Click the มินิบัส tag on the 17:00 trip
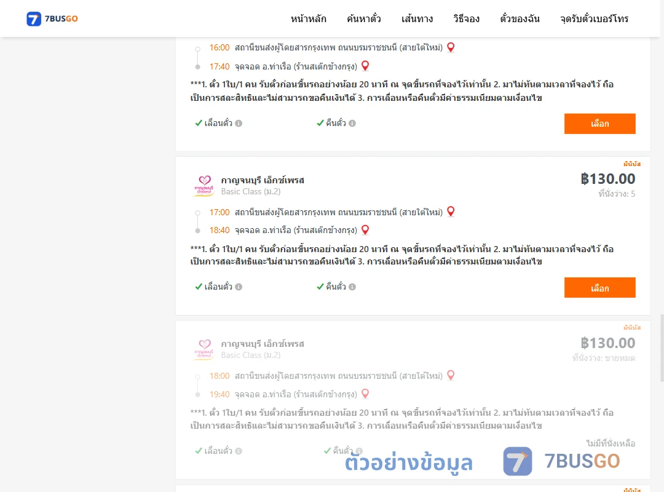Viewport: 664px width, 492px height. [632, 164]
